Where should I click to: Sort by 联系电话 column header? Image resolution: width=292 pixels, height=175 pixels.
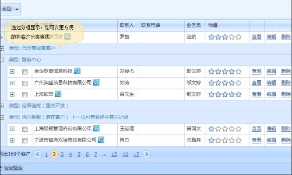pyautogui.click(x=162, y=25)
